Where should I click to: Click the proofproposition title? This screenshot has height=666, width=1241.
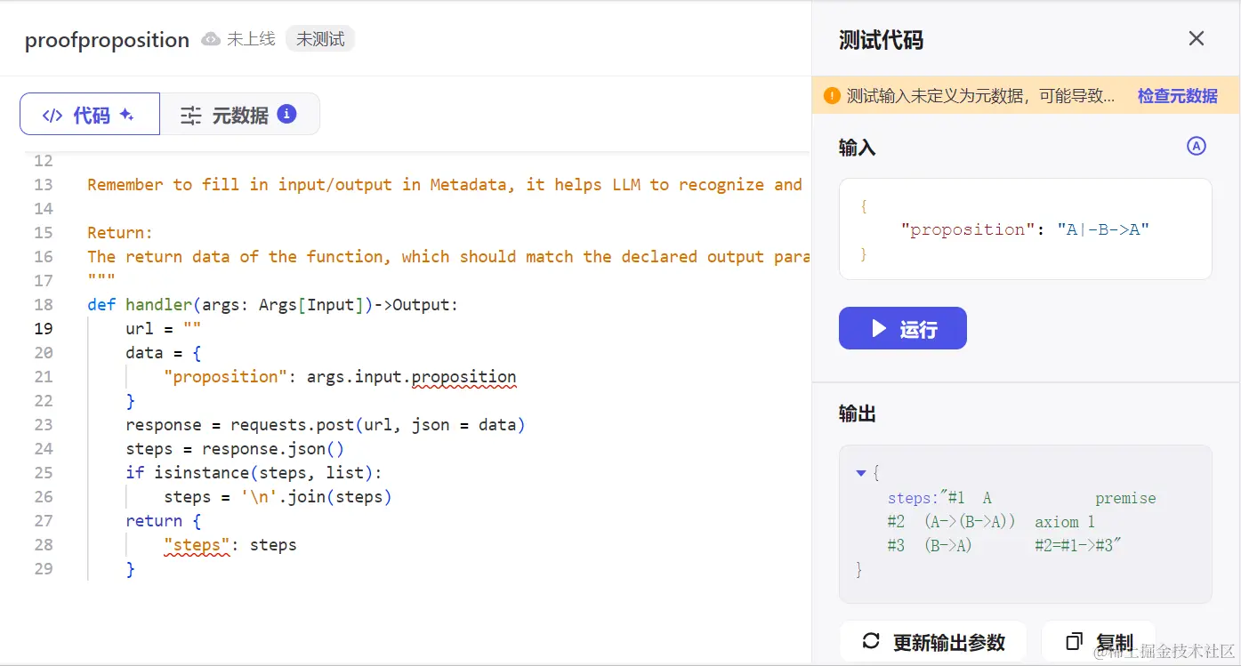(107, 40)
